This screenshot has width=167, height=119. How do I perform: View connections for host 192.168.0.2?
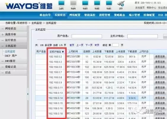click(160, 57)
